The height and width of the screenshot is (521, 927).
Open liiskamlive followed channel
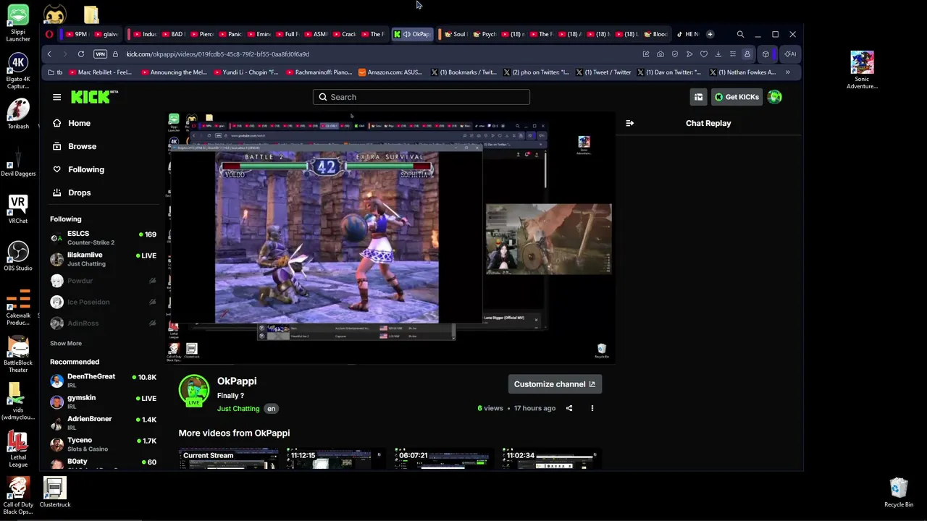point(103,259)
